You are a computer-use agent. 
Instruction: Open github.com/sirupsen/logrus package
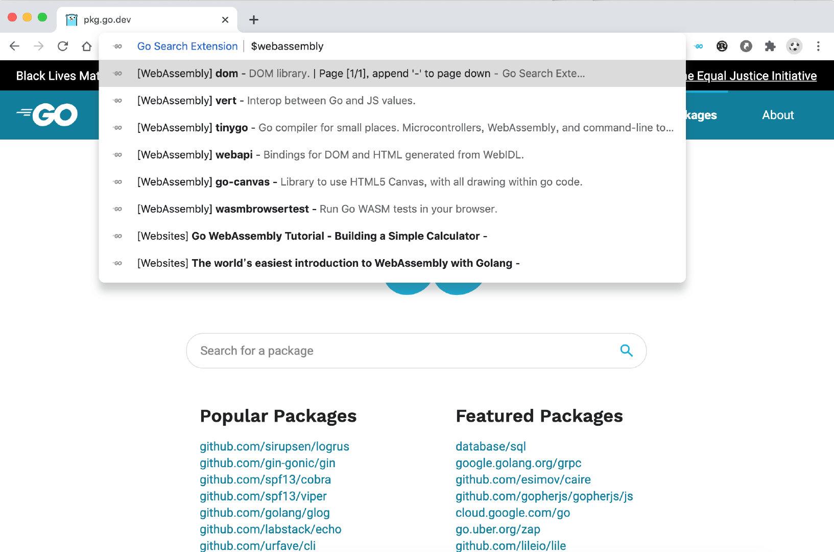point(274,446)
